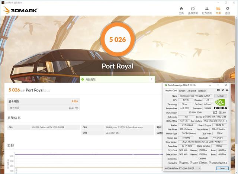The width and height of the screenshot is (238, 174).
Task: Click BIOS export share icon
Action: (x=215, y=112)
